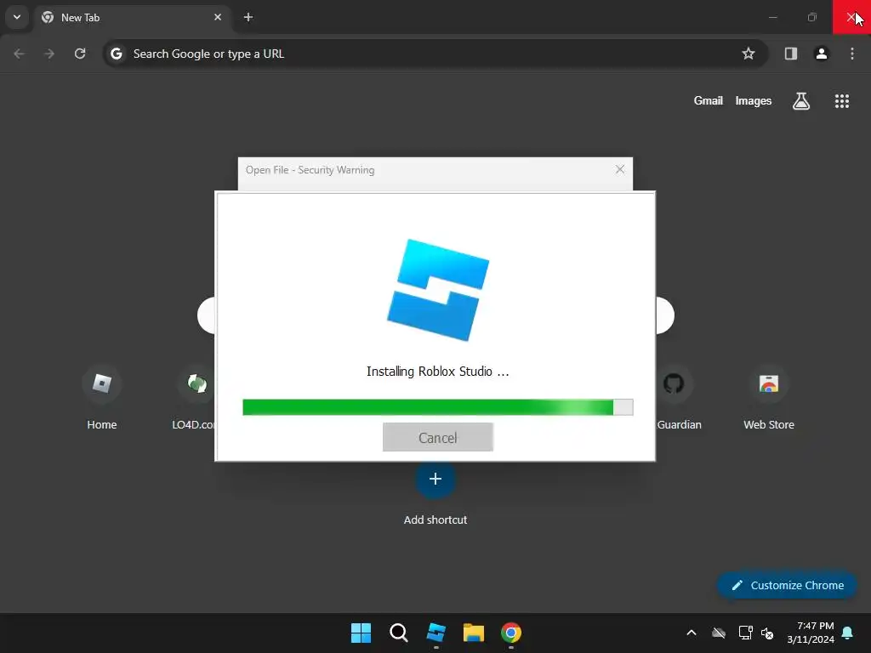Open the Web Store shortcut

[x=769, y=398]
